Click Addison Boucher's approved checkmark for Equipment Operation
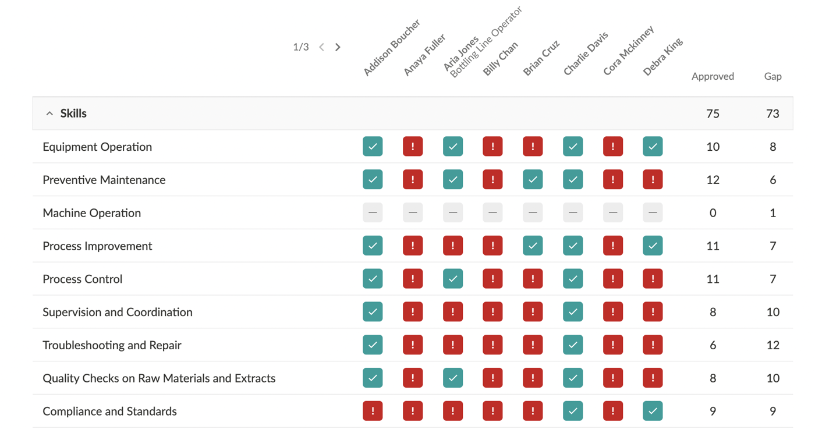This screenshot has width=815, height=429. pos(373,147)
